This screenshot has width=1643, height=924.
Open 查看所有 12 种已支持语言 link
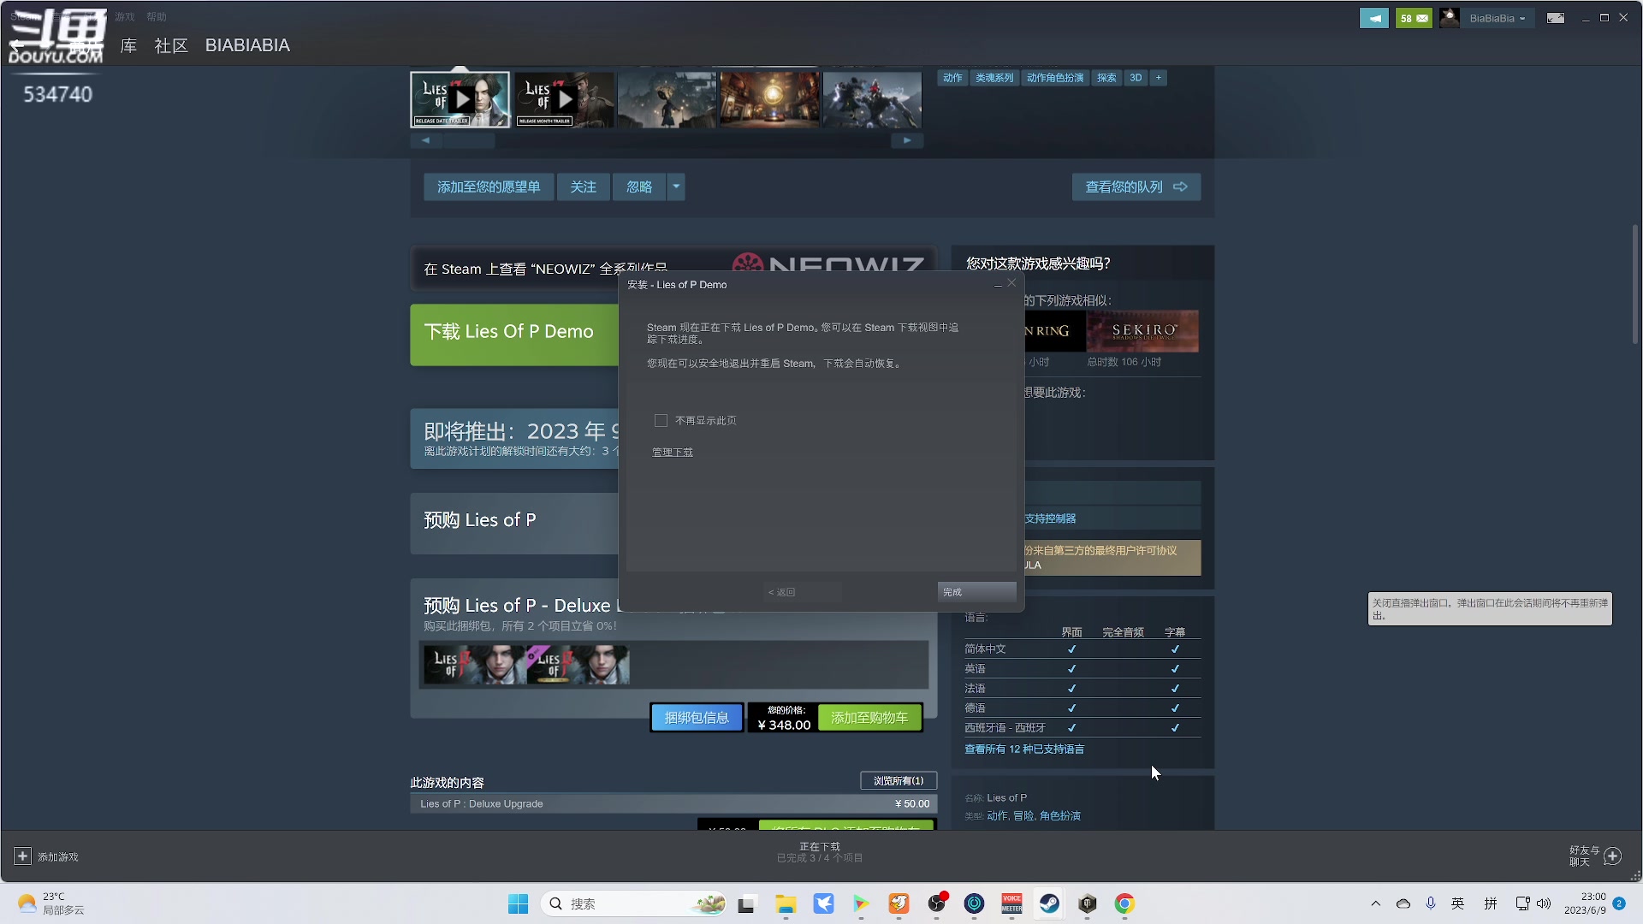1024,749
